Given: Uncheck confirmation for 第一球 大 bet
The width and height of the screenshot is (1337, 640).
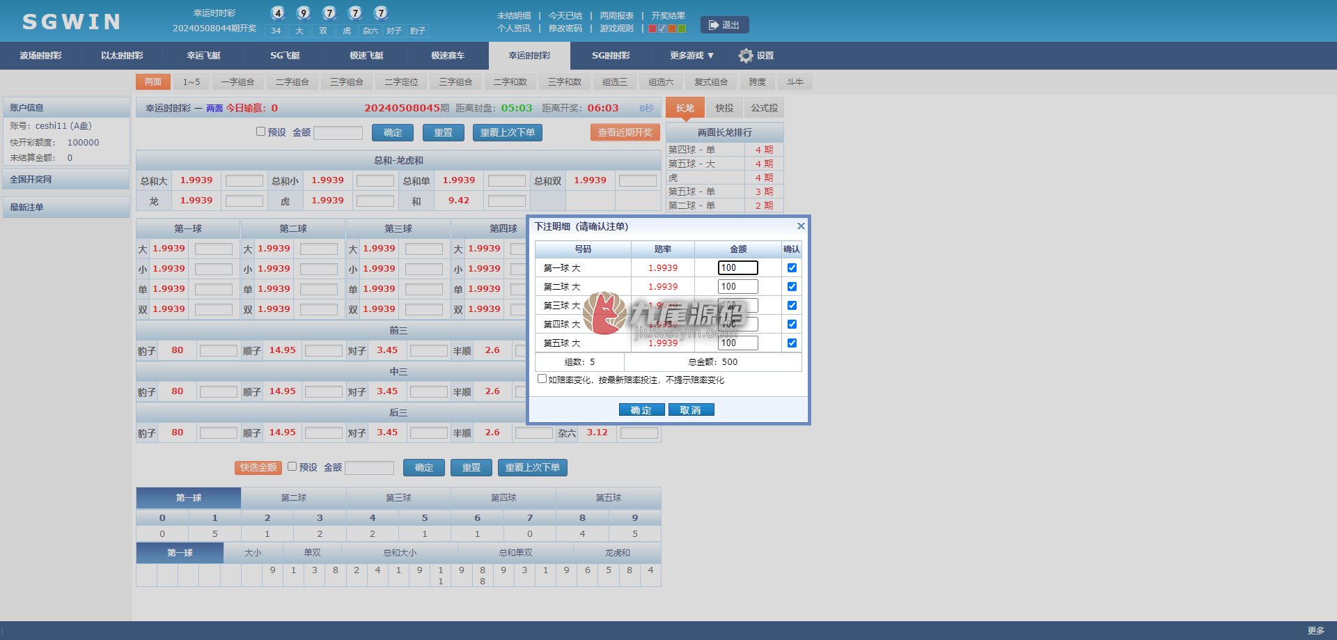Looking at the screenshot, I should pyautogui.click(x=792, y=267).
